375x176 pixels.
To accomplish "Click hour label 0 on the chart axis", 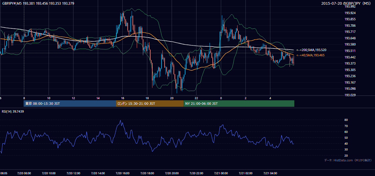I will (x=221, y=98).
